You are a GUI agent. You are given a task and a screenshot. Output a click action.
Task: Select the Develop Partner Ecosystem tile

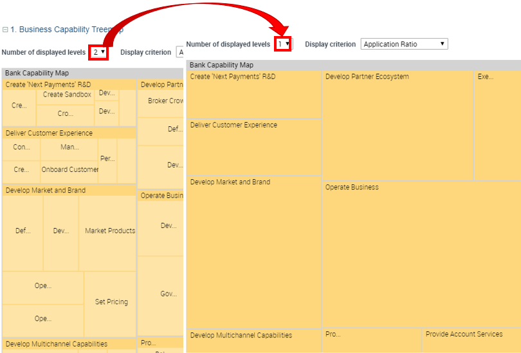click(x=397, y=126)
